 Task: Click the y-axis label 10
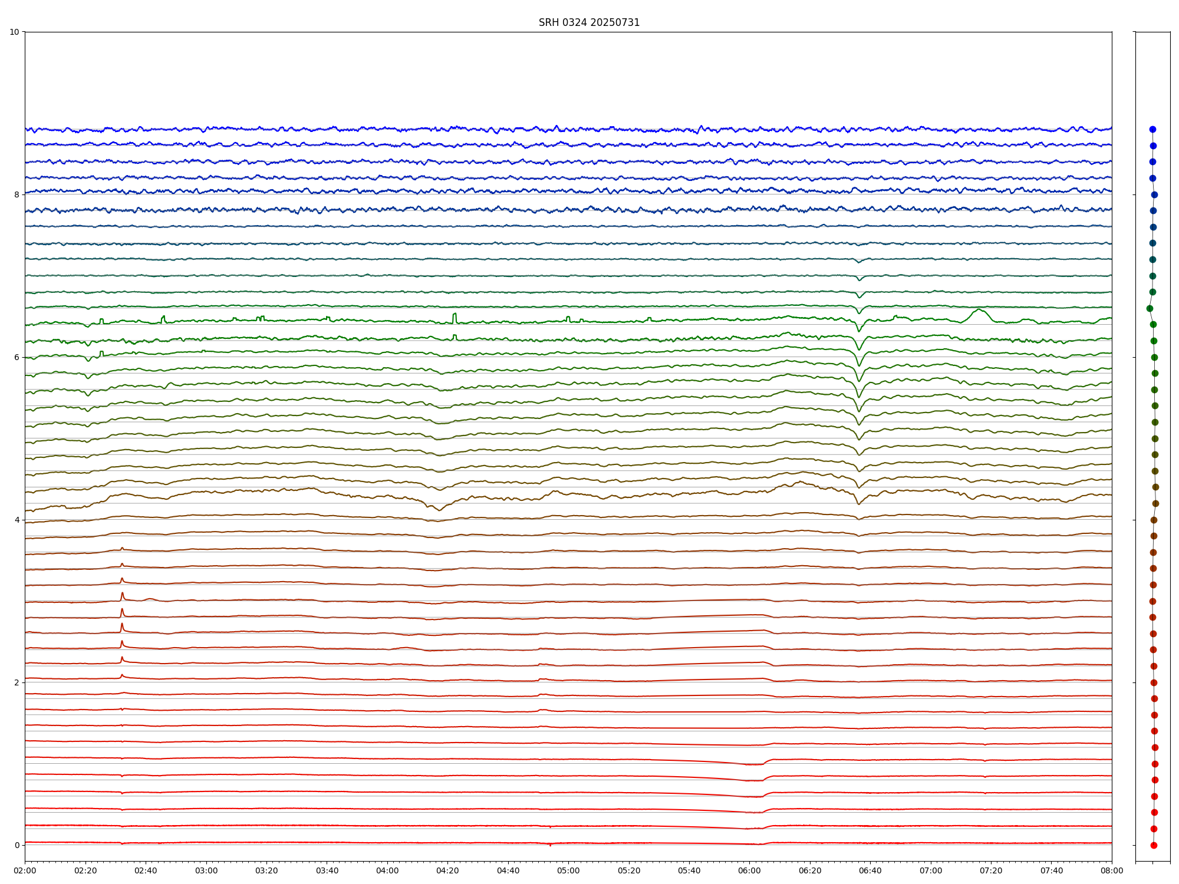[14, 32]
